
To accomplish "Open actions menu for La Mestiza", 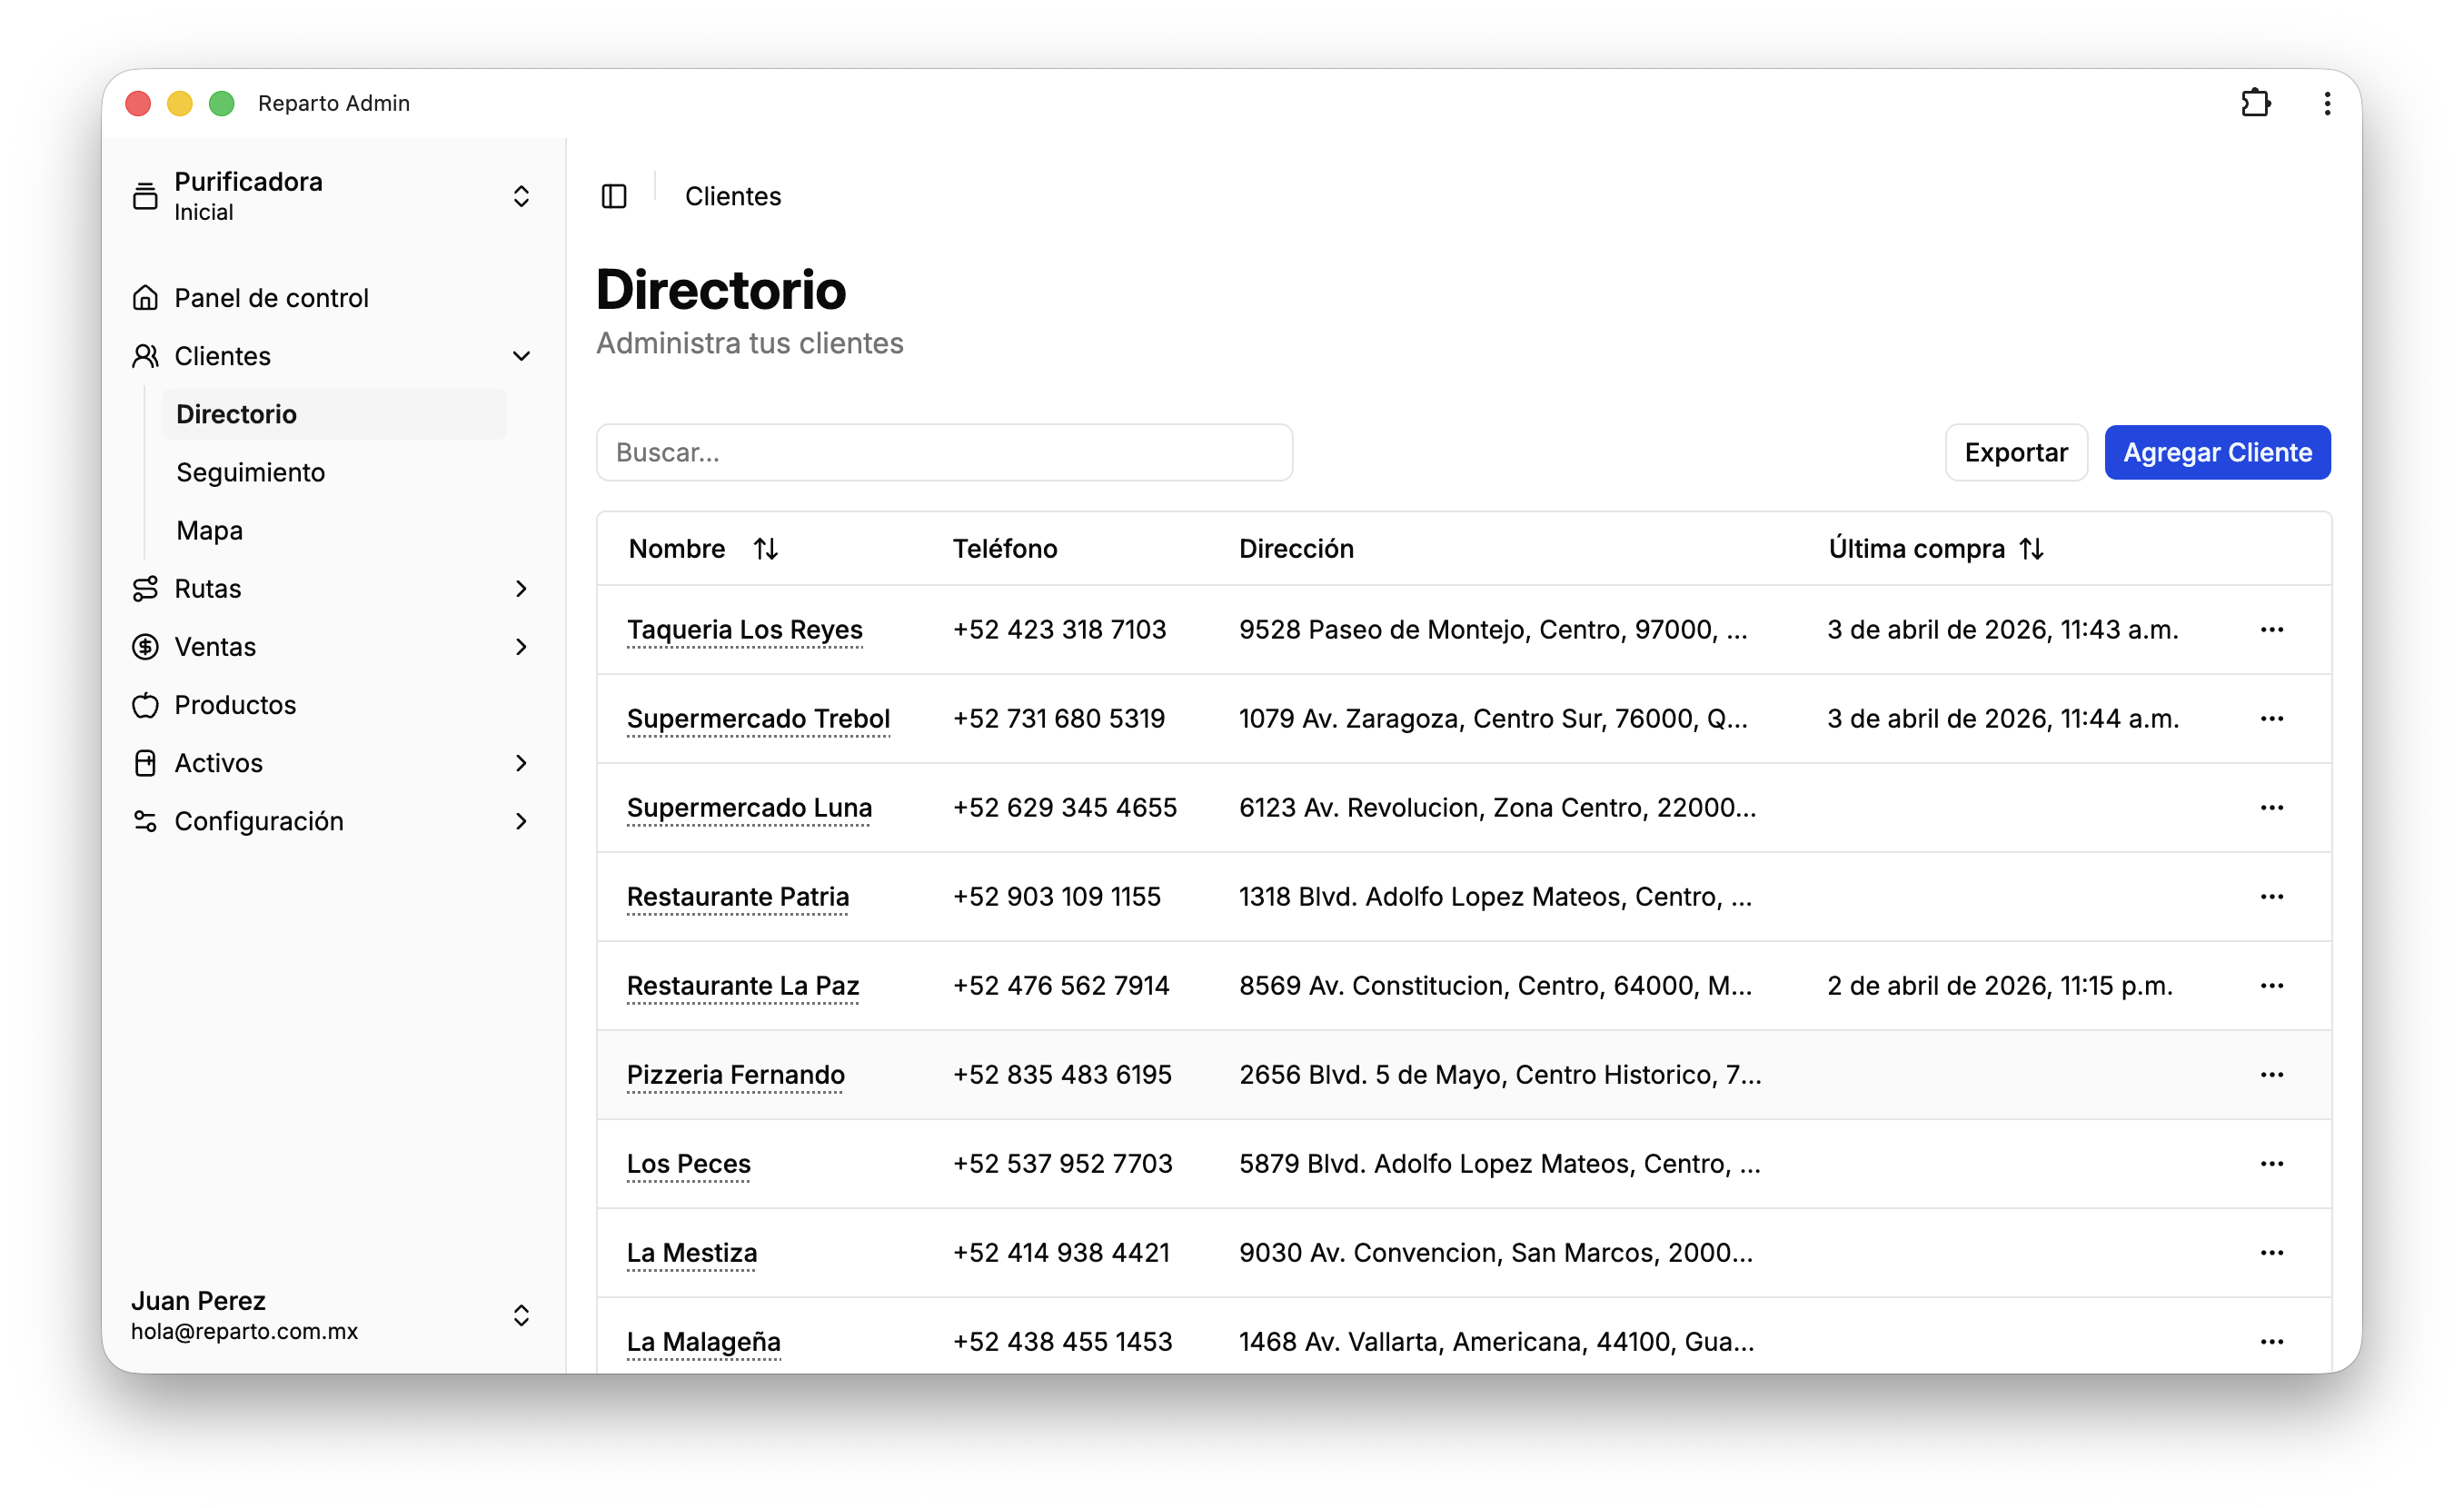I will click(x=2271, y=1253).
